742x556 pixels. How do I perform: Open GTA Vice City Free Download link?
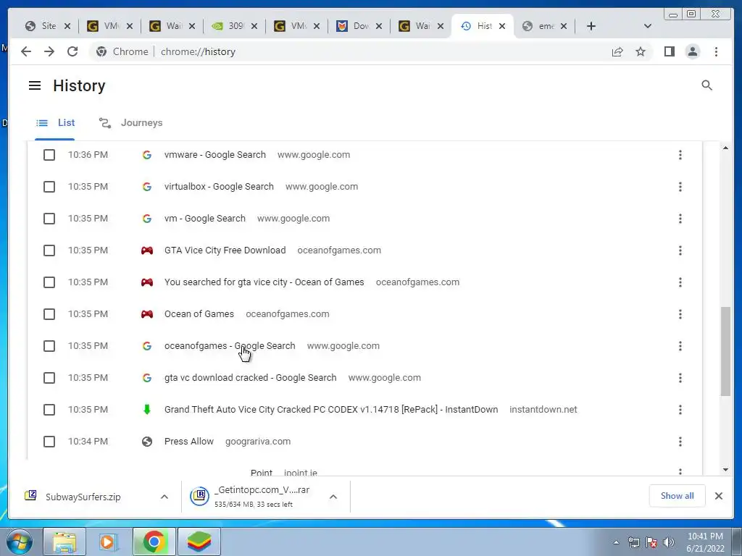[225, 250]
